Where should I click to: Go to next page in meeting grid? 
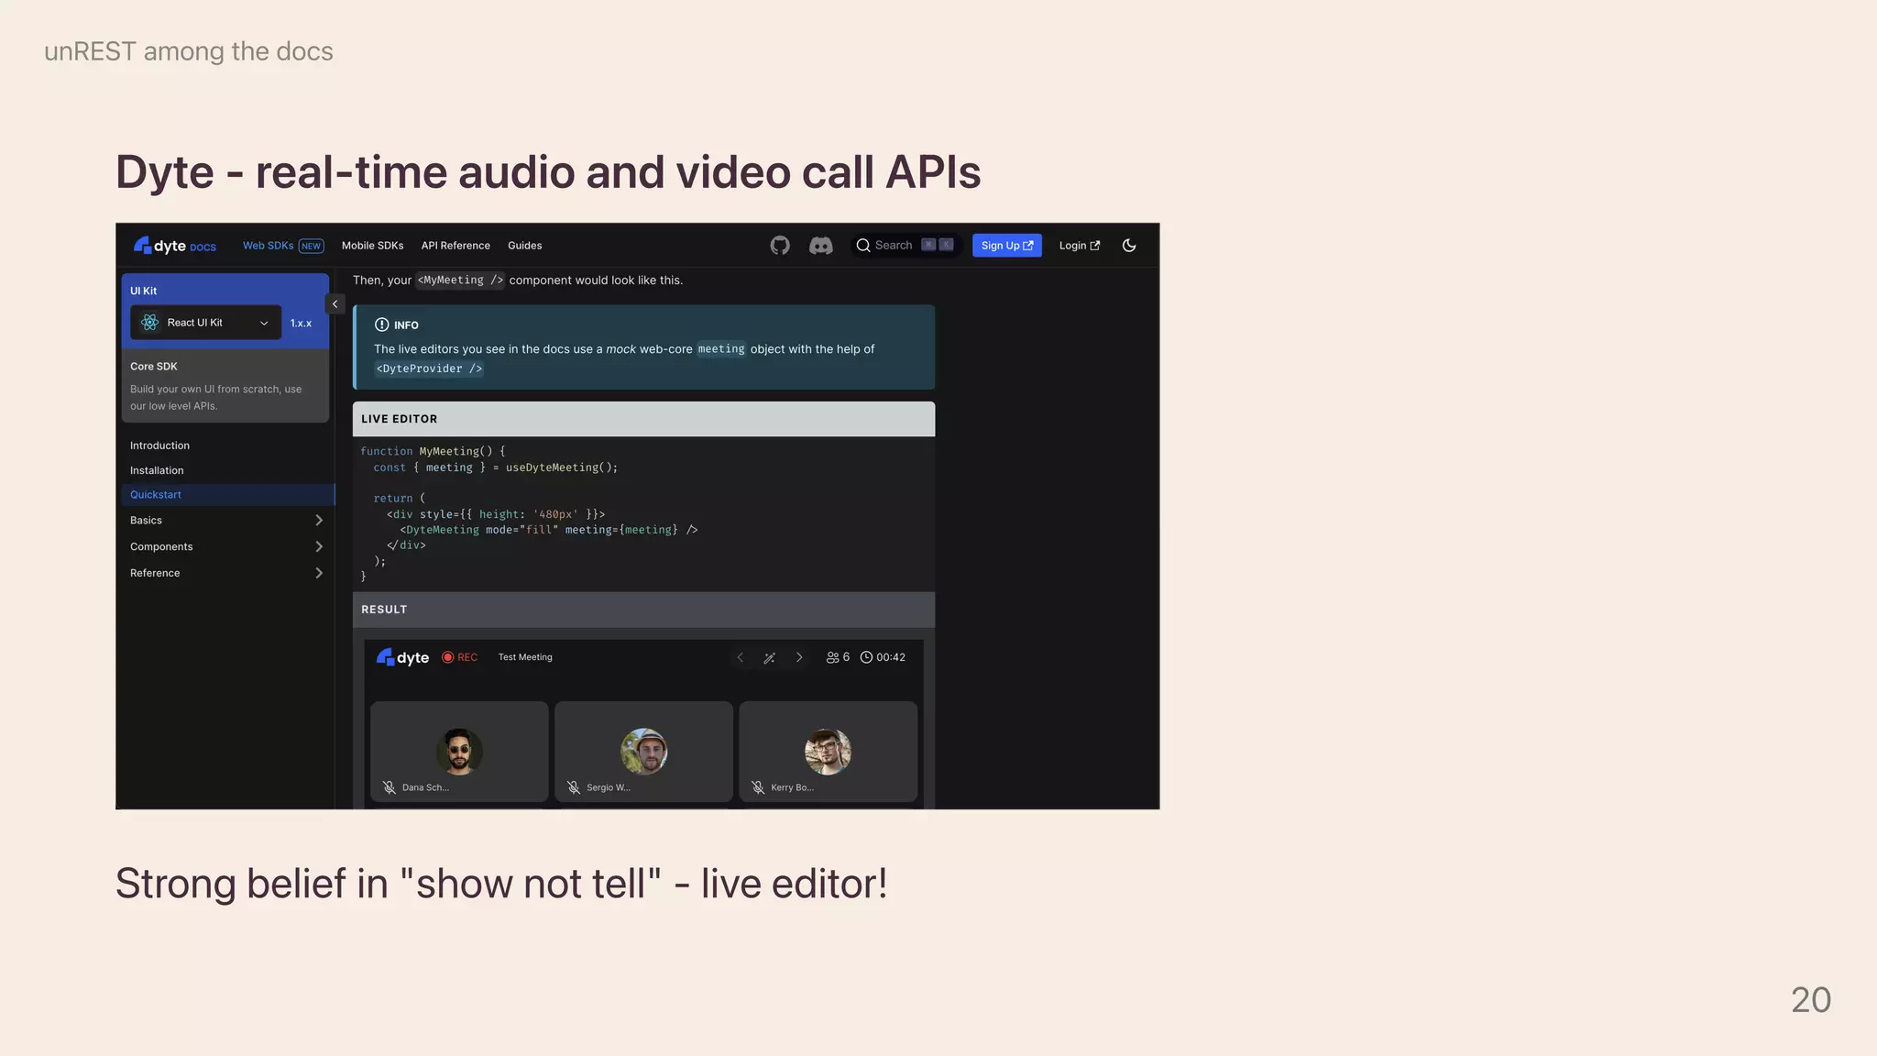(799, 657)
